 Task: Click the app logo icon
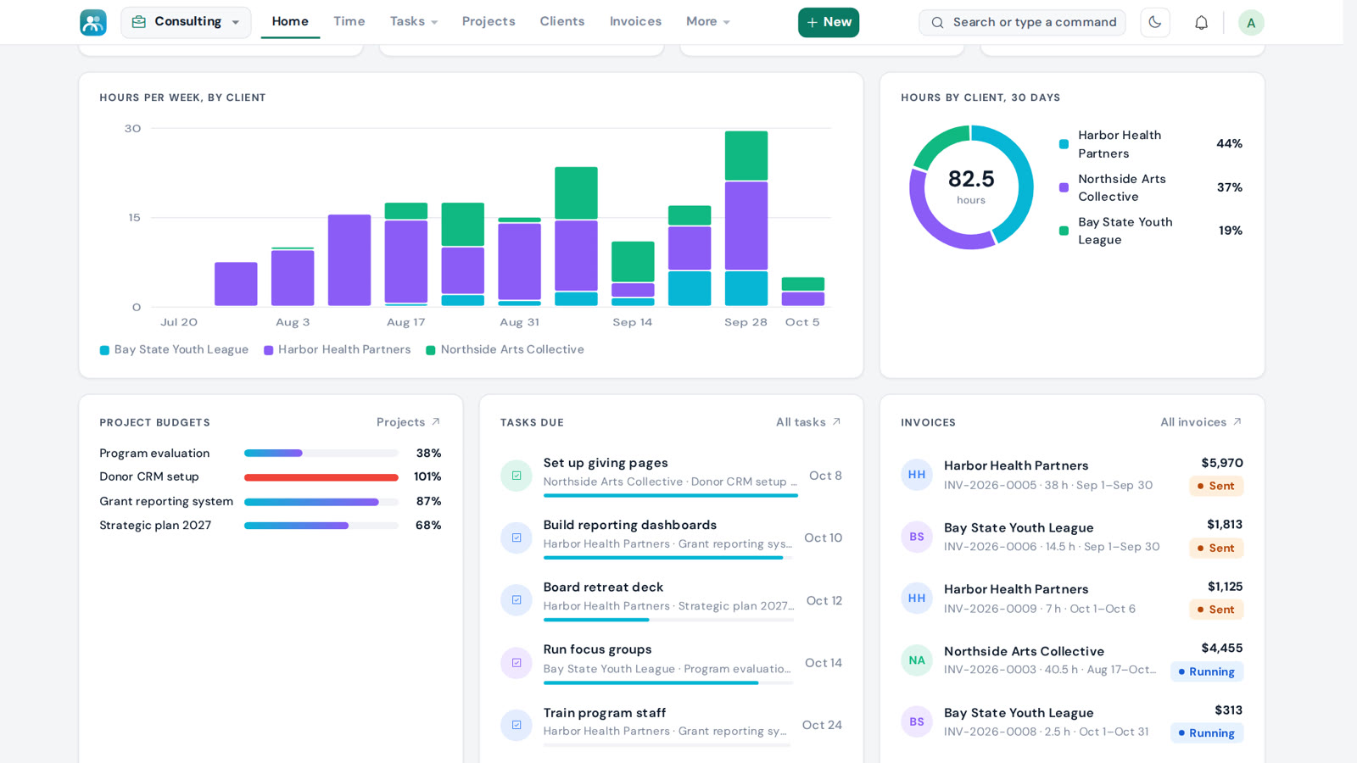coord(93,22)
